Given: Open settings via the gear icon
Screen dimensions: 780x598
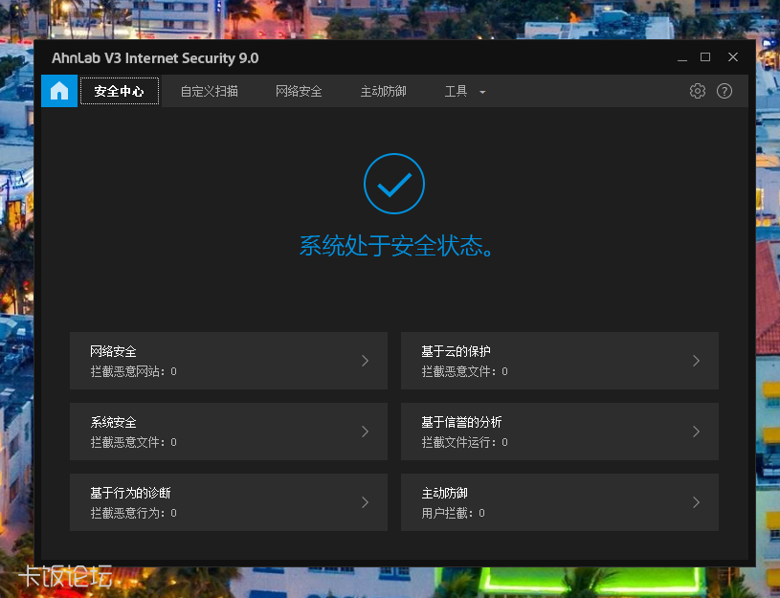Looking at the screenshot, I should click(697, 91).
